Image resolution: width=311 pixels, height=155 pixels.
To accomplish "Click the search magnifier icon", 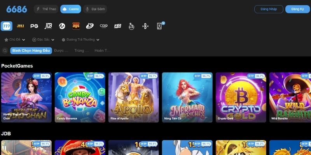I will point(5,50).
